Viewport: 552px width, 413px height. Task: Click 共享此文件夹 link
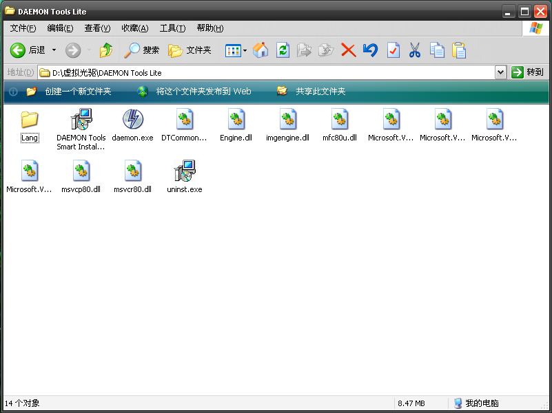pyautogui.click(x=320, y=92)
